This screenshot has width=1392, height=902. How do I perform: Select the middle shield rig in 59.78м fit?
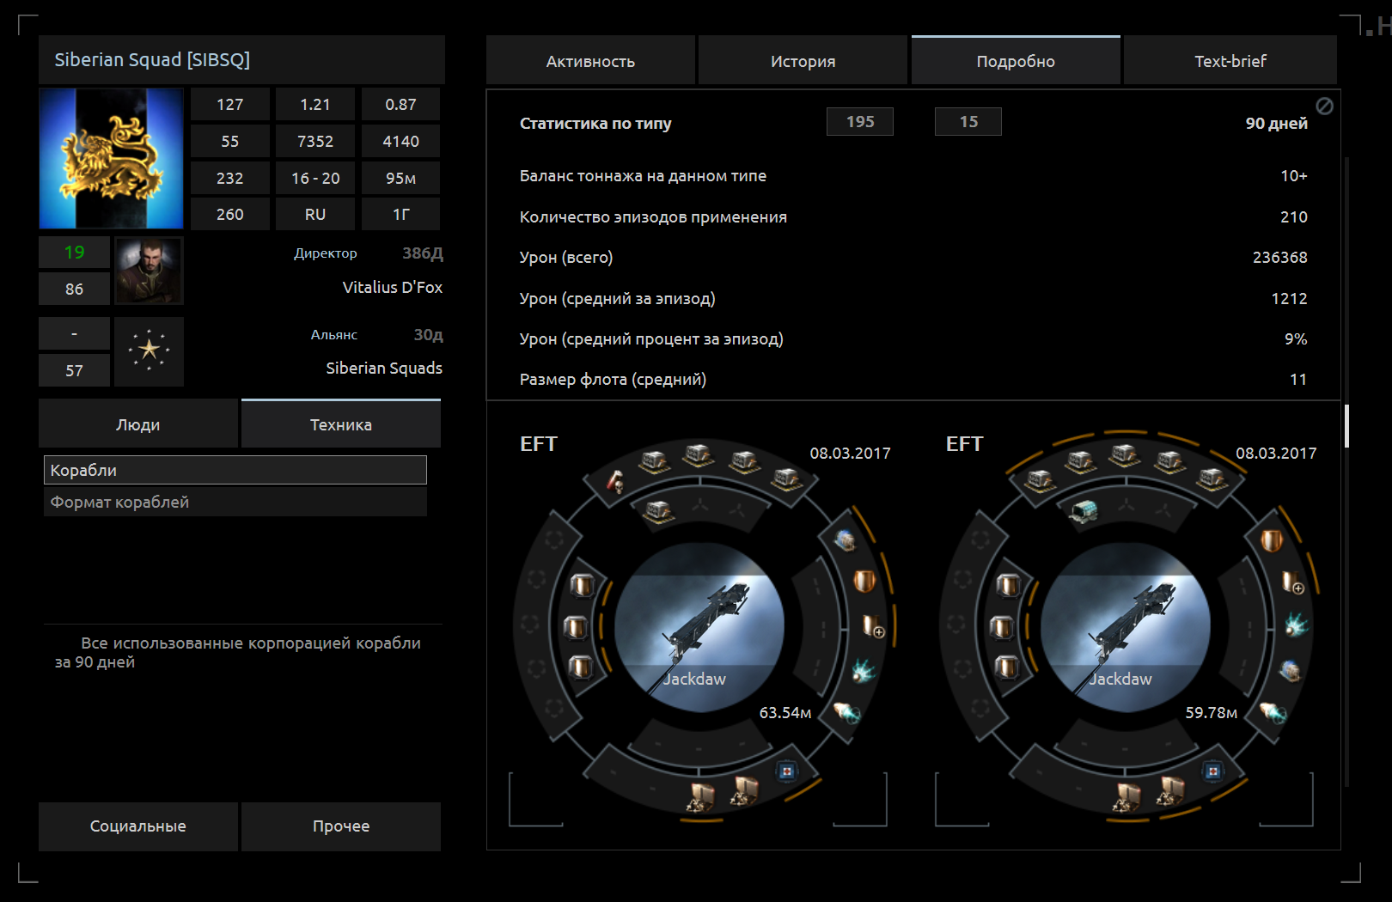click(1001, 628)
